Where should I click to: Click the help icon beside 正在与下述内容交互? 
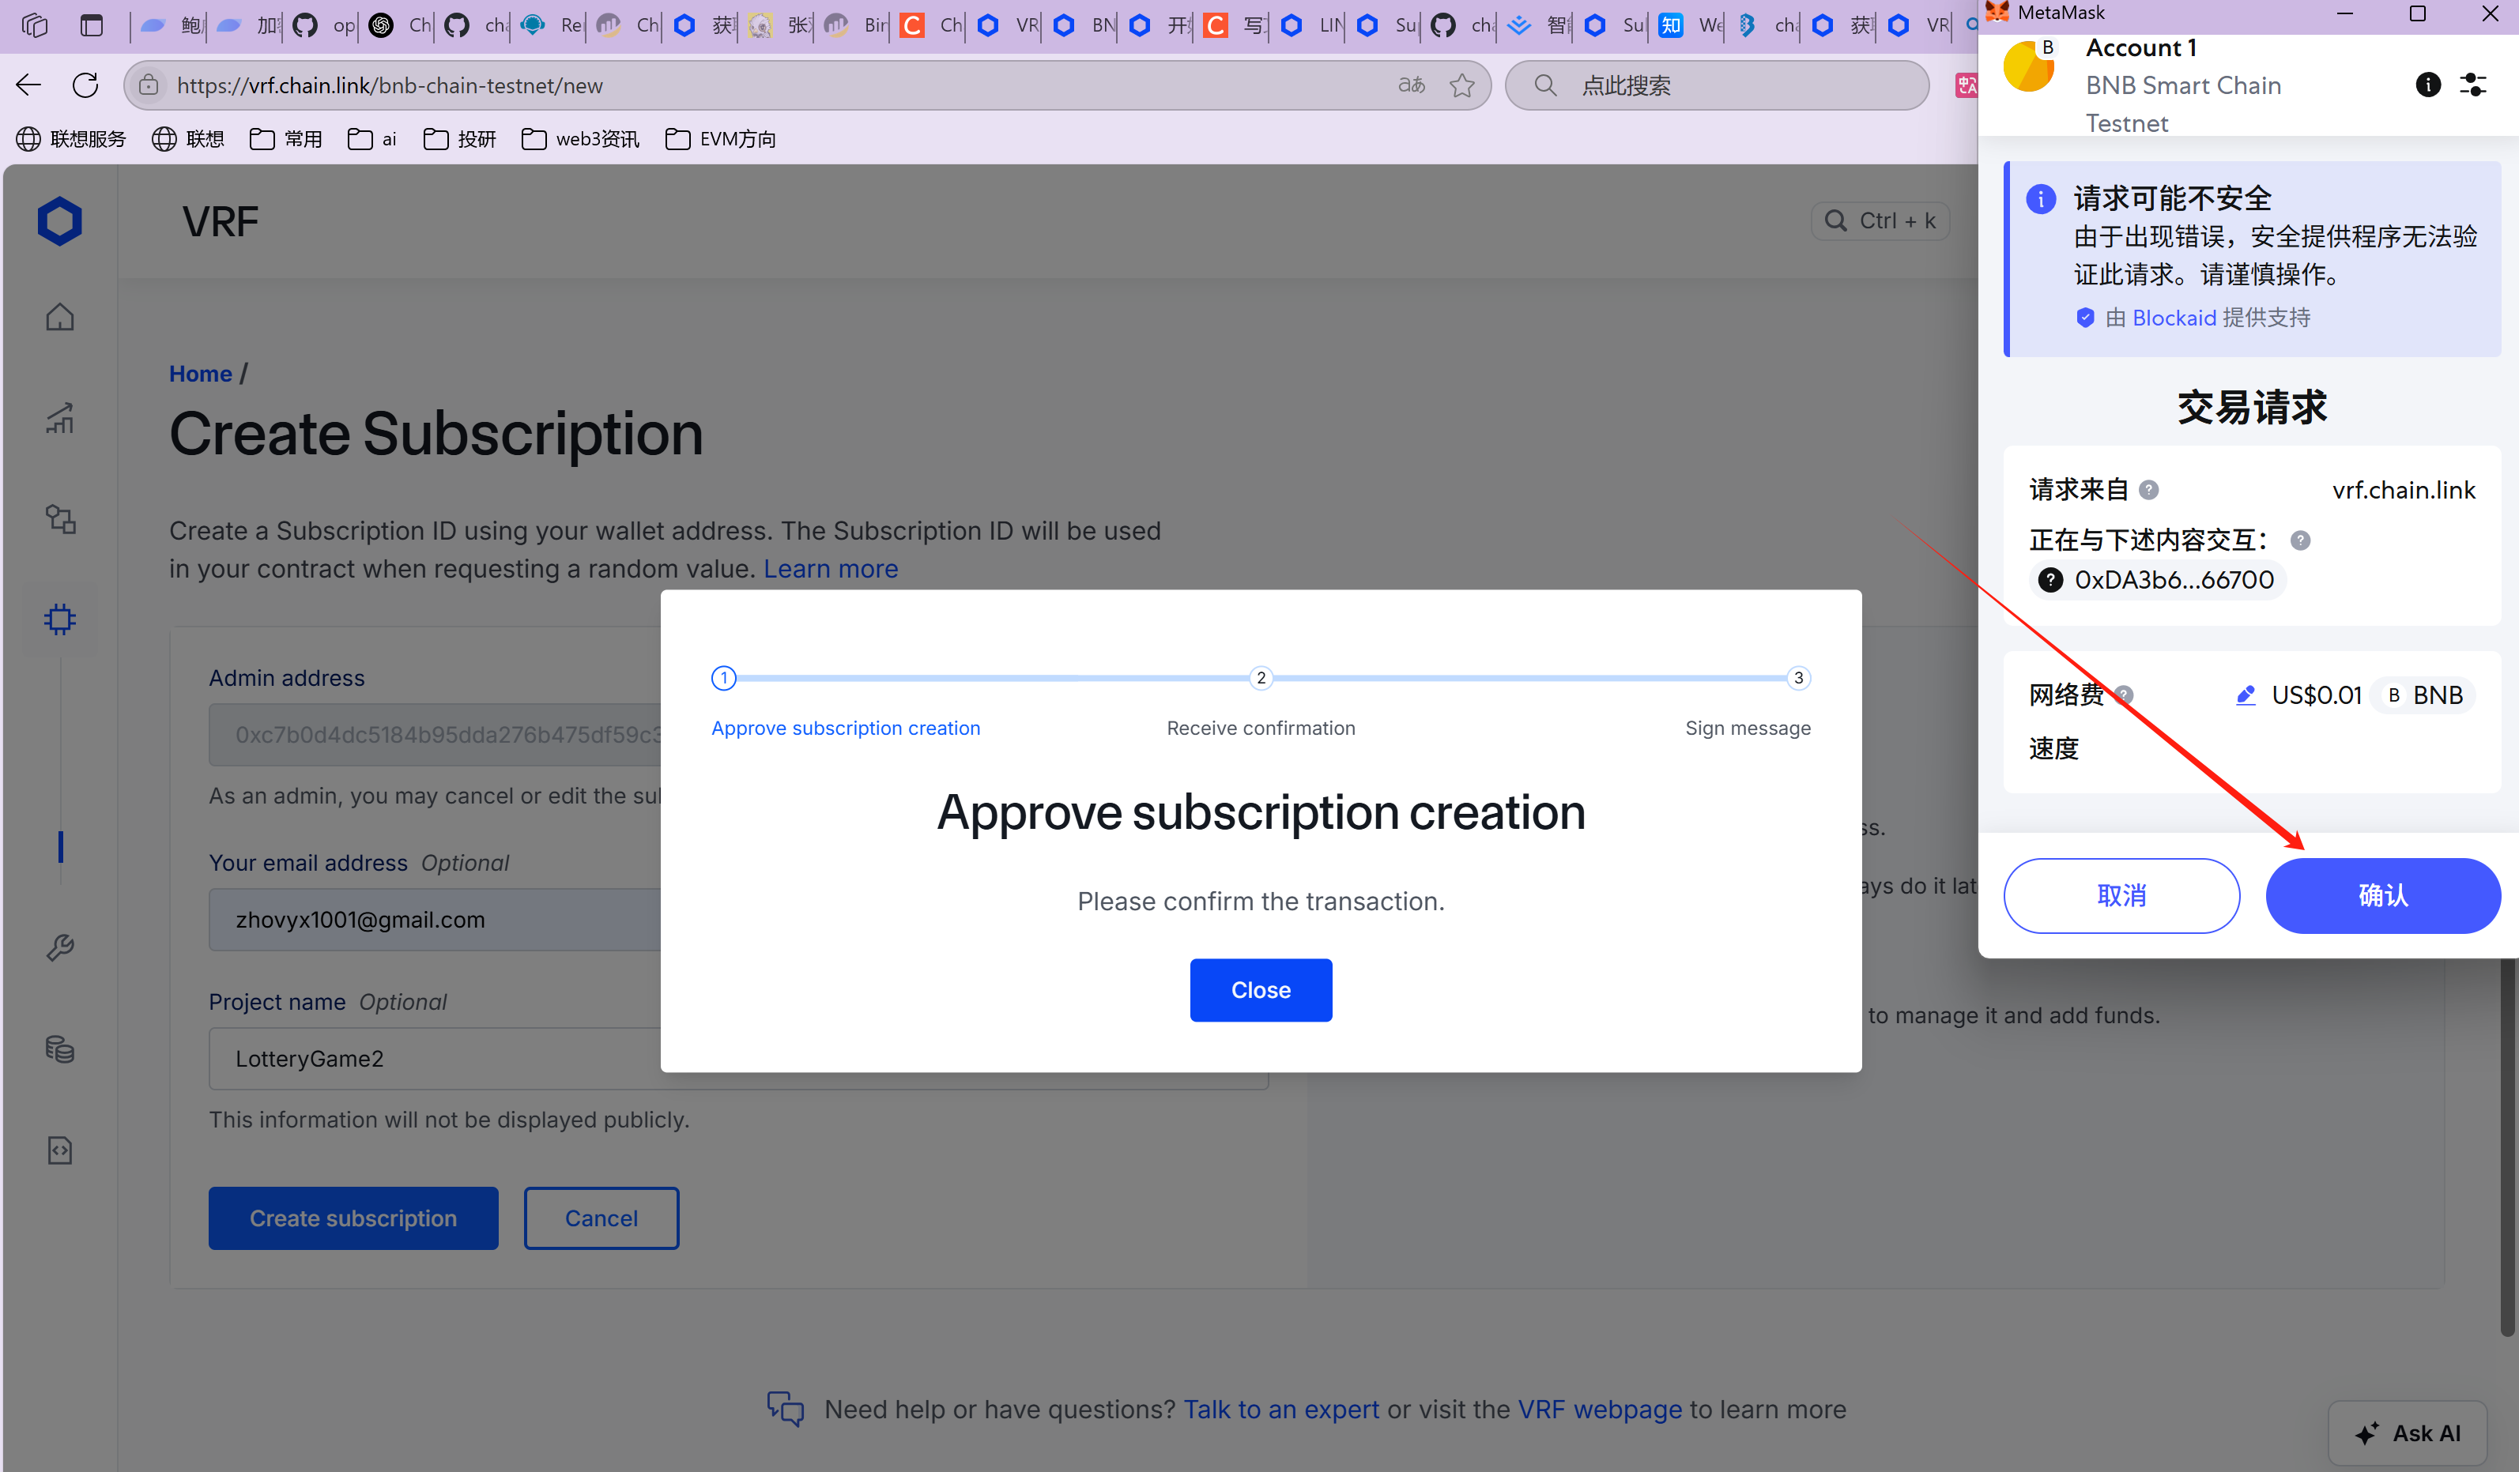[2300, 540]
